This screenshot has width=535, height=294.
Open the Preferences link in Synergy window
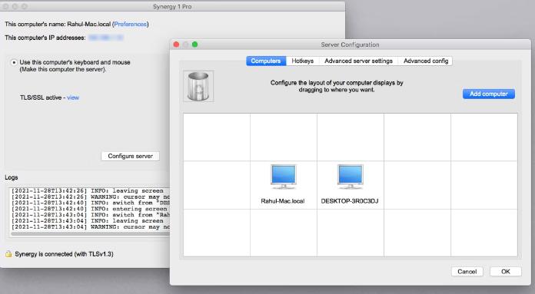[131, 25]
